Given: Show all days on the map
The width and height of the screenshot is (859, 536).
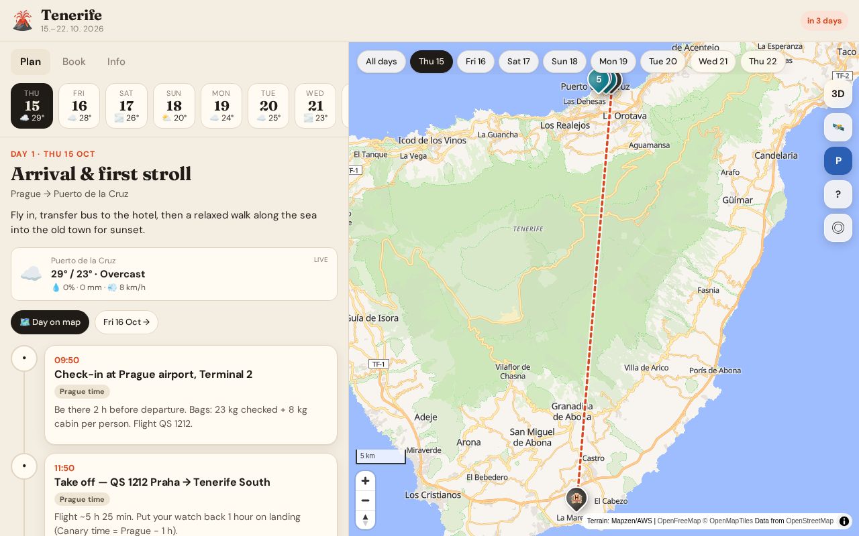Looking at the screenshot, I should 381,62.
